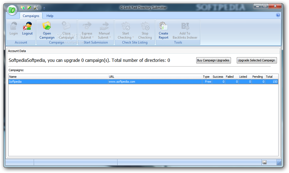The image size is (289, 173).
Task: Click the Total column header
Action: tap(271, 77)
